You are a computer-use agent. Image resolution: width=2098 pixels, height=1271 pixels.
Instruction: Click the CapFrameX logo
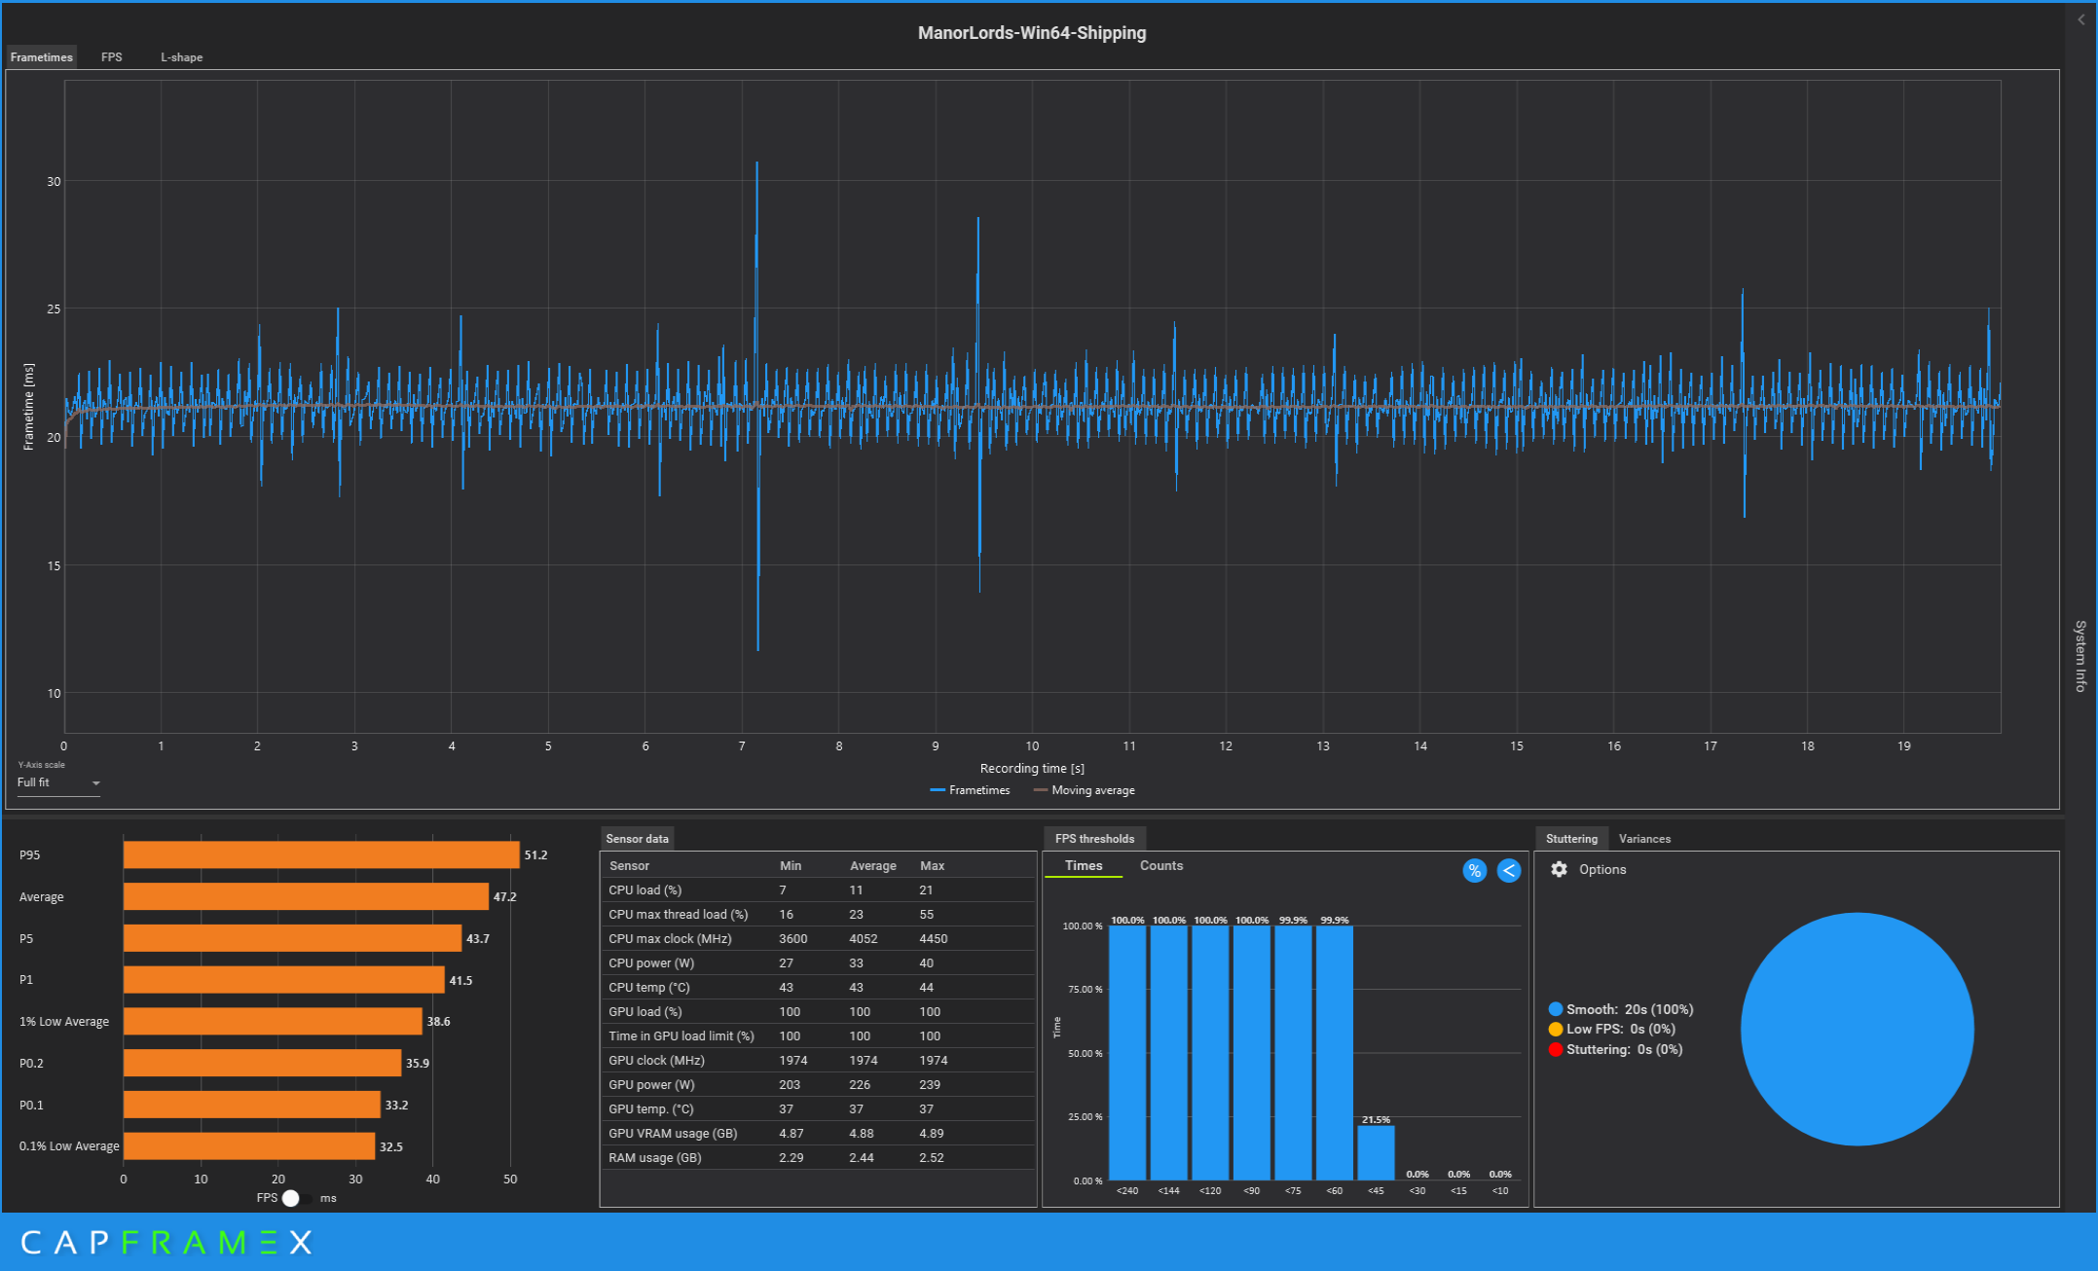(166, 1242)
